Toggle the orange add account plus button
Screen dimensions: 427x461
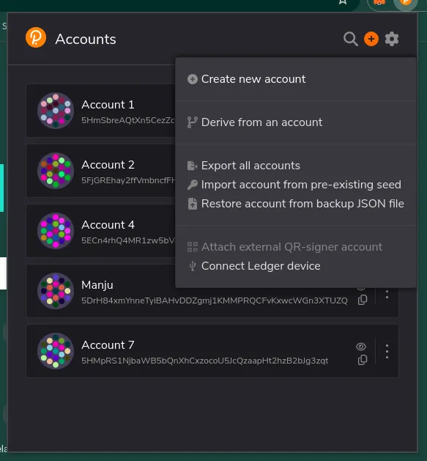(x=371, y=39)
